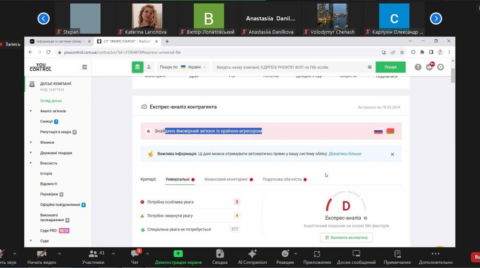Click the green 'Пошук' button
Screen dimensions: 480x268
[x=390, y=67]
